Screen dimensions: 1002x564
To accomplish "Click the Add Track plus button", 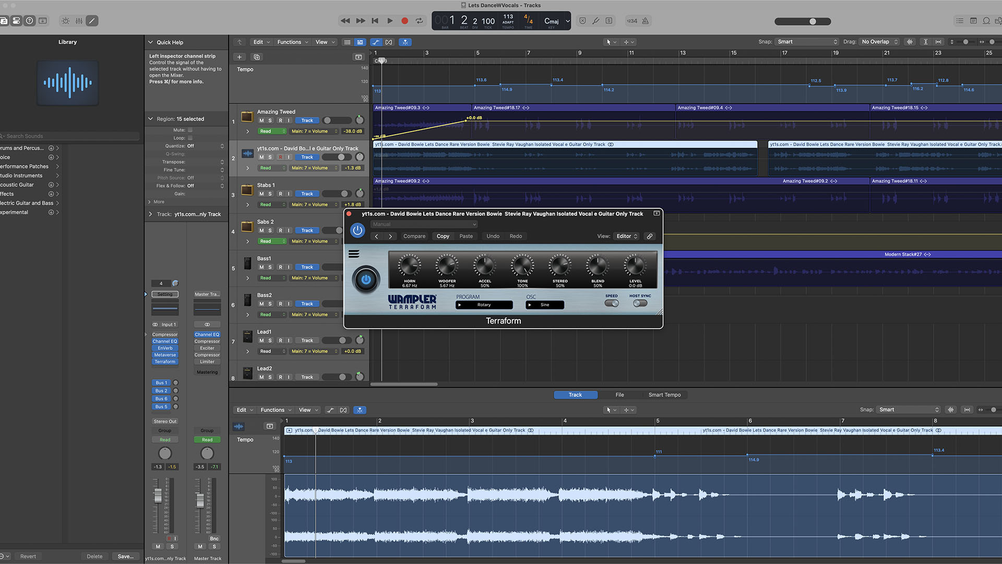I will click(239, 57).
